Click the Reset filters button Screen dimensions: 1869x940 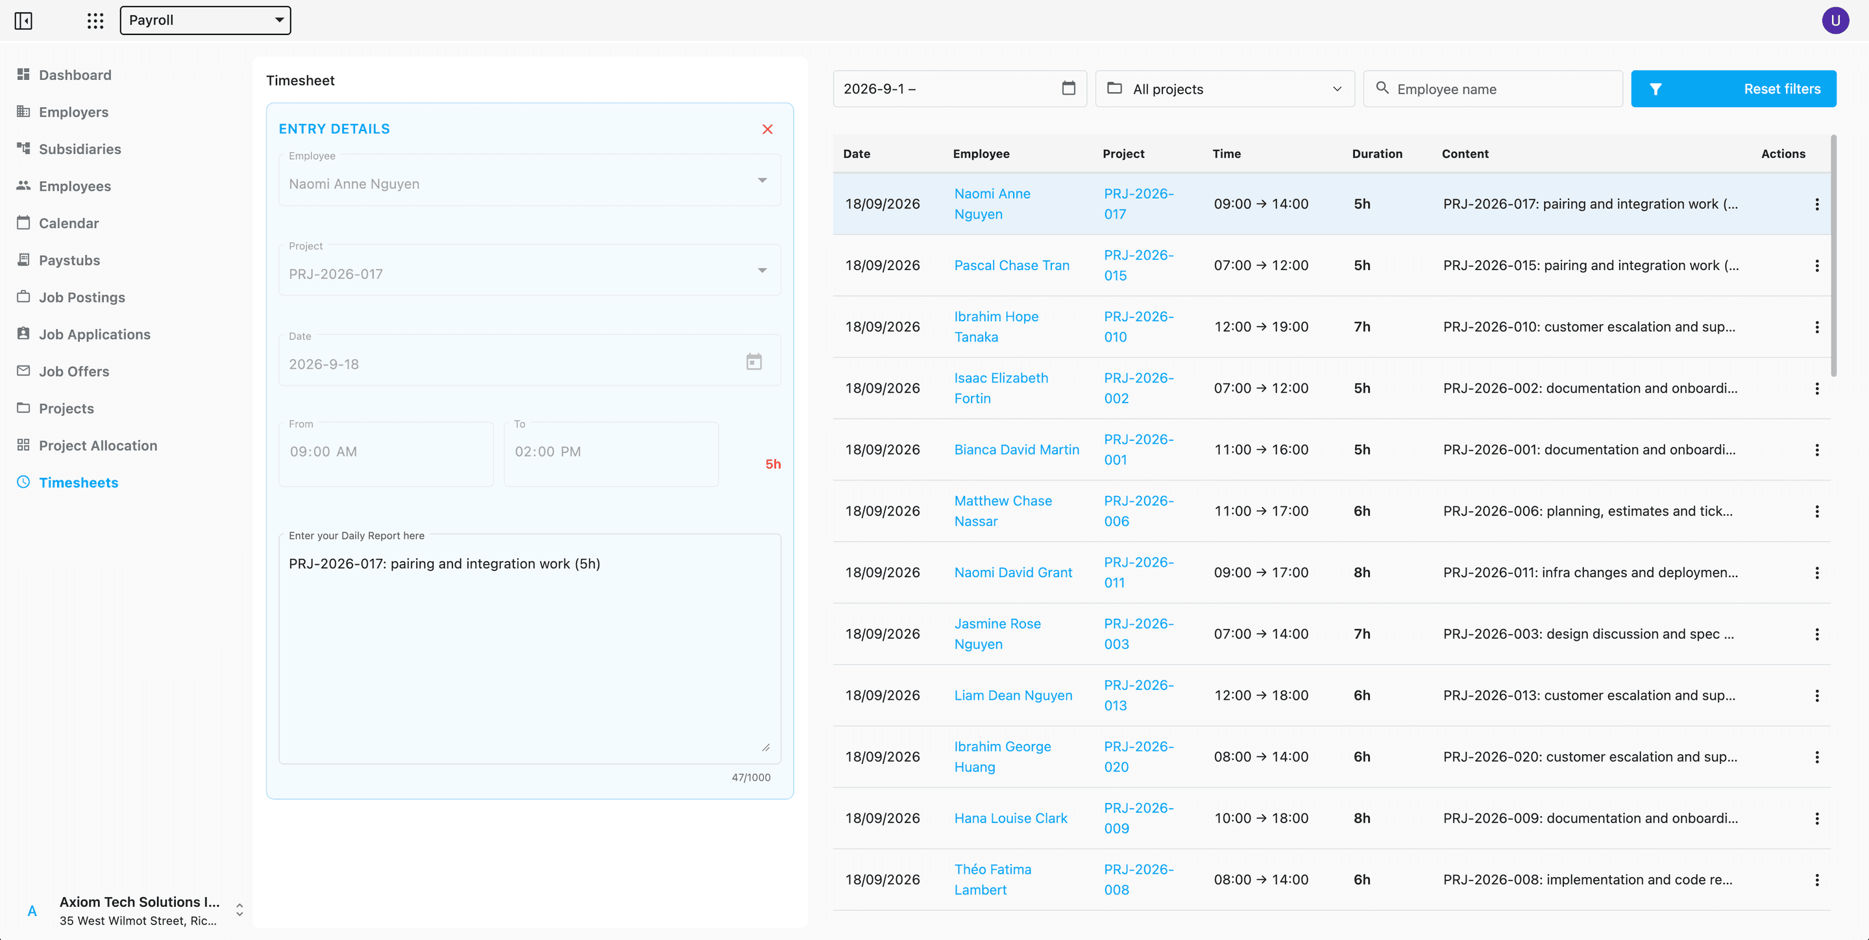(x=1733, y=88)
